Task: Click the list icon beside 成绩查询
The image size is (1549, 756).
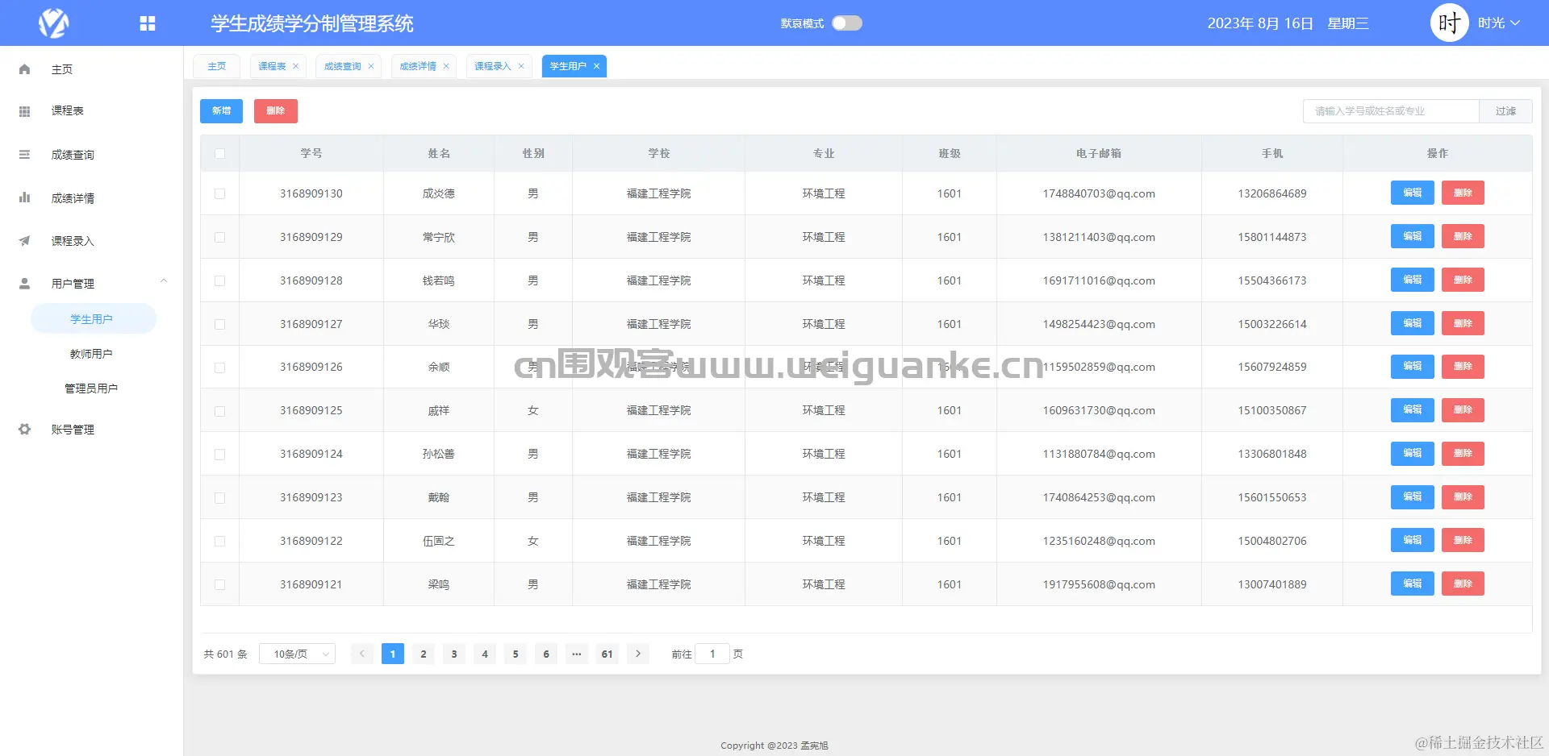Action: [24, 155]
